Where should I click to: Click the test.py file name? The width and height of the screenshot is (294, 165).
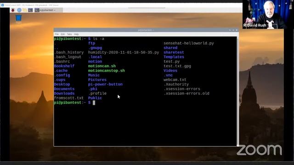(171, 61)
